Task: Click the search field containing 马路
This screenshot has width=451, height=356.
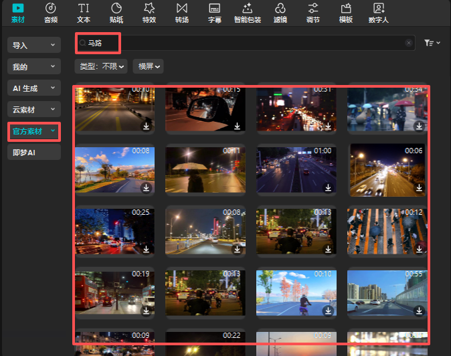Action: tap(244, 43)
